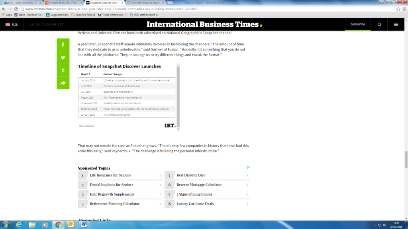Click the green share arrow icon

point(63,83)
